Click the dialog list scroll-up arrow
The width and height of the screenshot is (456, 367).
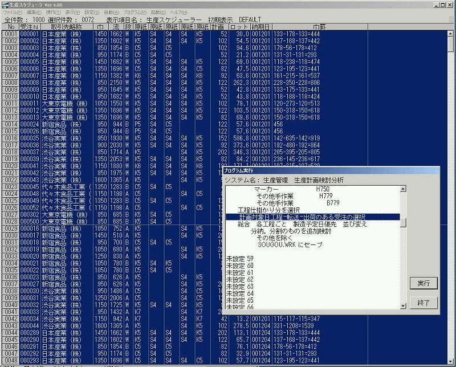pos(402,189)
